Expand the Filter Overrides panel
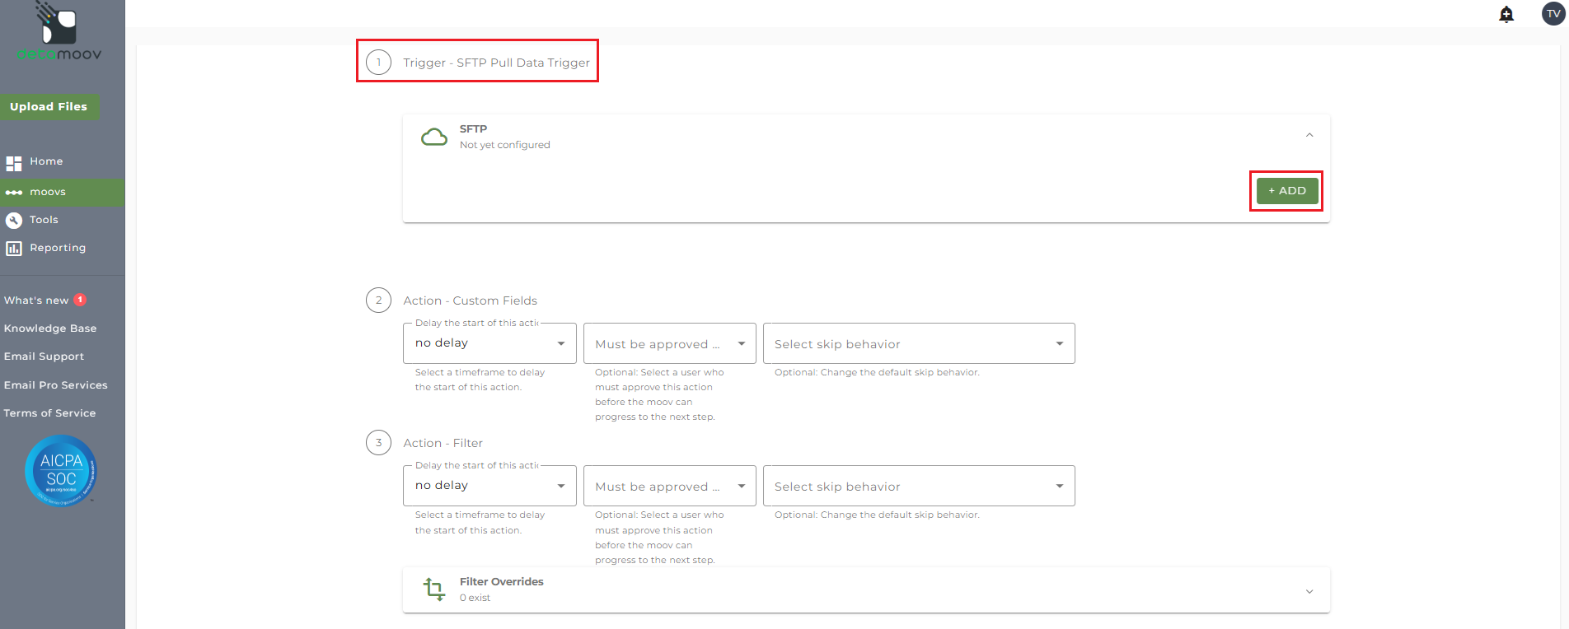The height and width of the screenshot is (629, 1569). click(1309, 591)
